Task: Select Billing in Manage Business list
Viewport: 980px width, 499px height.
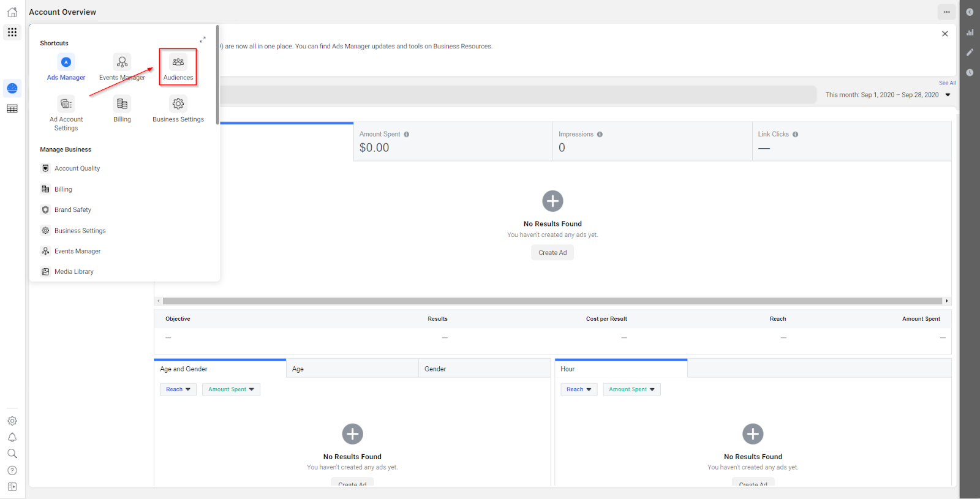Action: 56,189
